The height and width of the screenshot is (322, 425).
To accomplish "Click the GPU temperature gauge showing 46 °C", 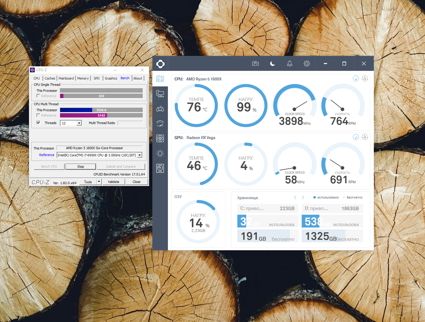I will (196, 164).
